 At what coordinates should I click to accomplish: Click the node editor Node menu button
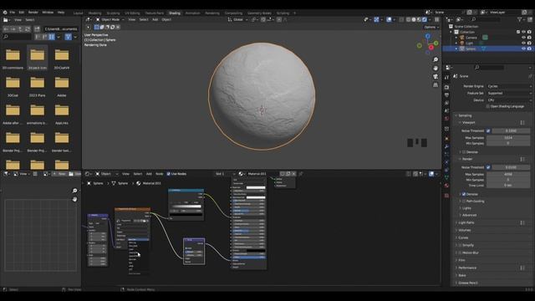pyautogui.click(x=160, y=174)
